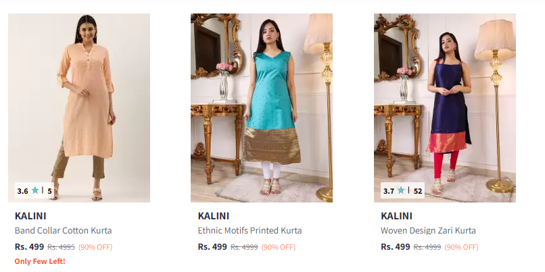Click the star icon on 3.6 rating badge
The image size is (545, 272).
click(35, 190)
